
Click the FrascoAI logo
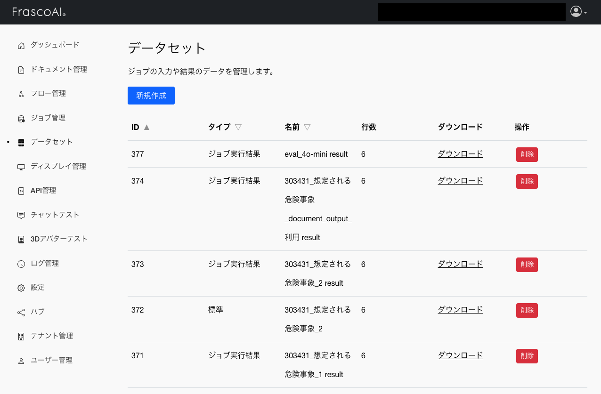39,12
